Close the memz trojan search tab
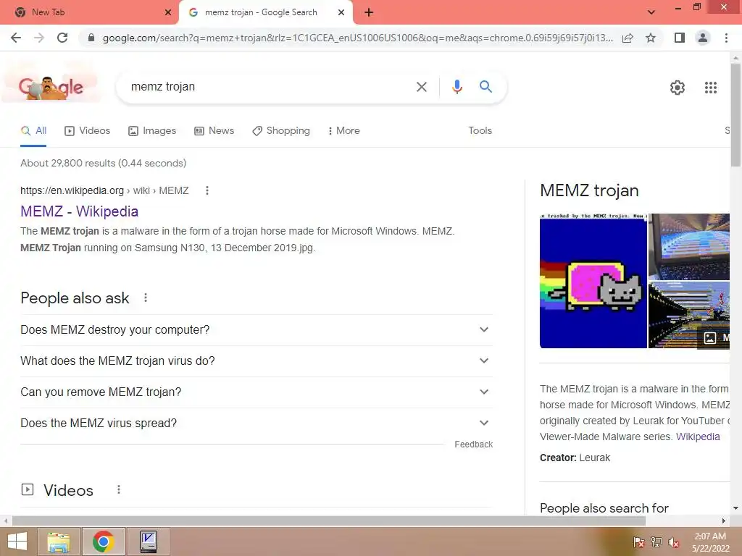Screen dimensions: 742x556 pyautogui.click(x=341, y=13)
